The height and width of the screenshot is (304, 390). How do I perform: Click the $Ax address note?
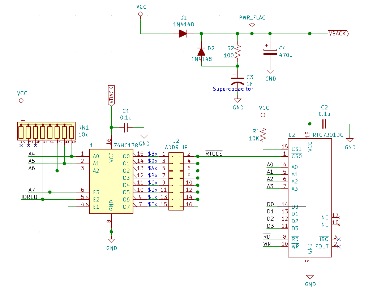[153, 168]
